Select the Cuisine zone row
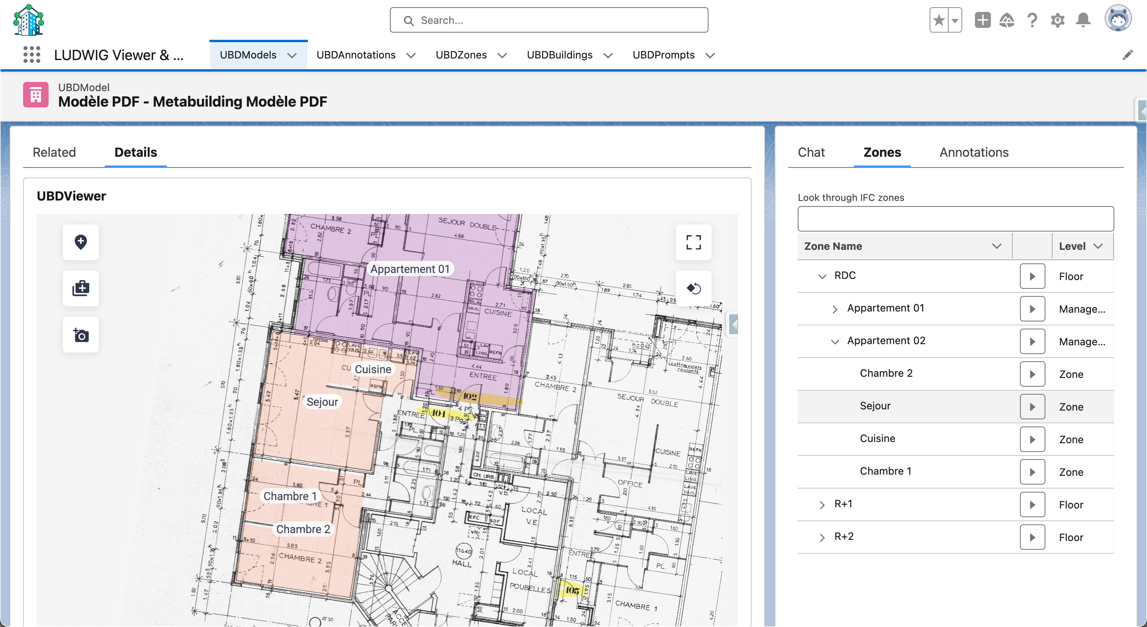This screenshot has width=1147, height=627. 877,438
